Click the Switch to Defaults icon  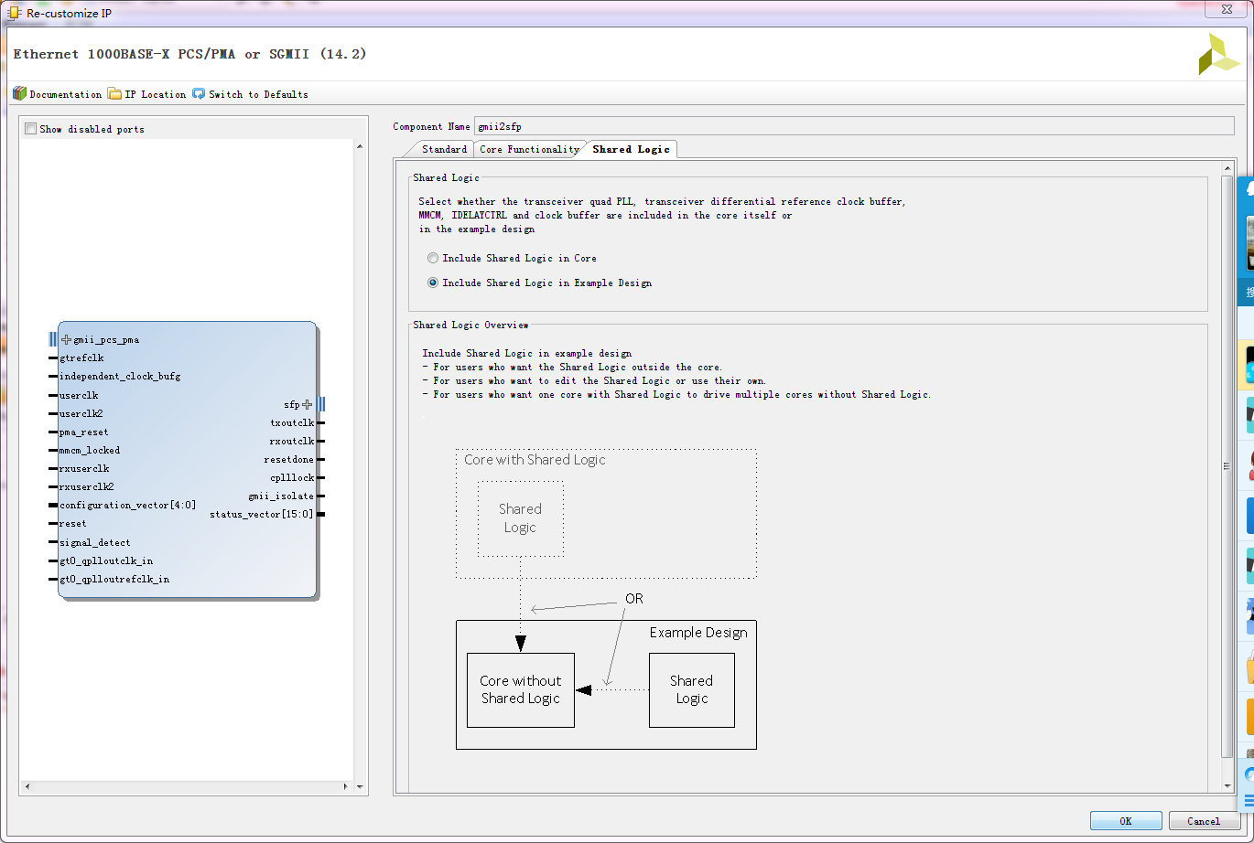coord(199,93)
